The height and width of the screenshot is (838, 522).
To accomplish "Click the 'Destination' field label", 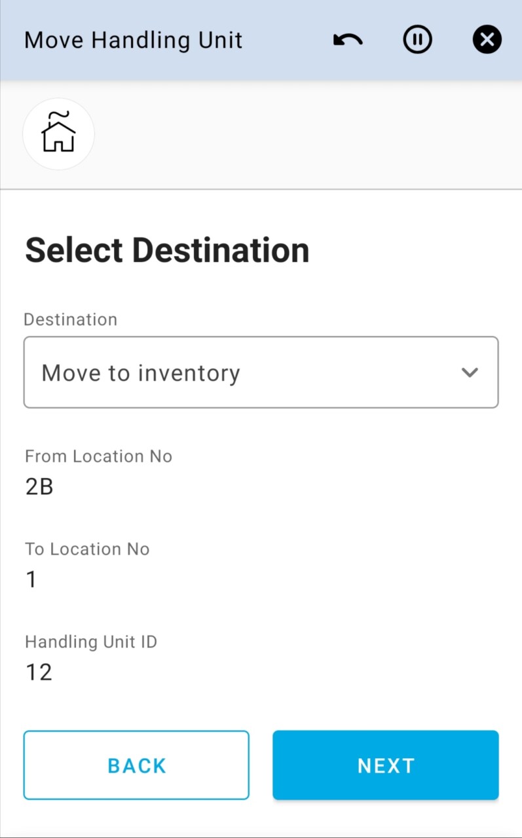I will [71, 319].
